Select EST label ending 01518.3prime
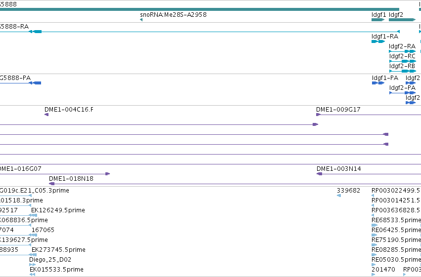The image size is (421, 277). [x=21, y=200]
